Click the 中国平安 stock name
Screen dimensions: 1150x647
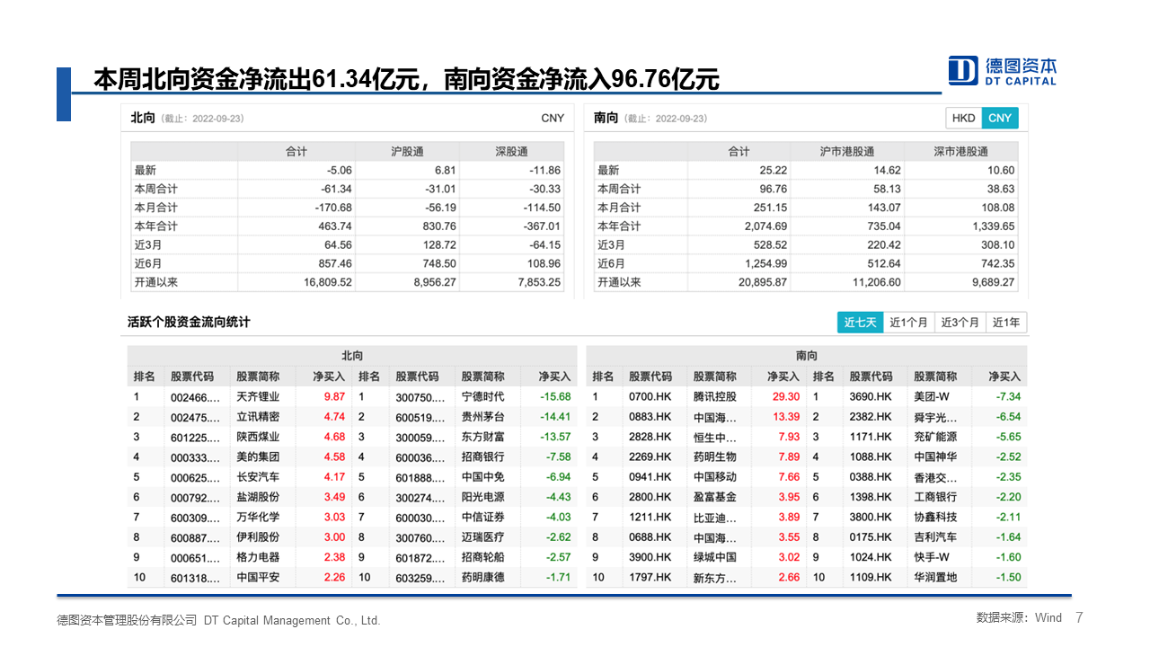258,577
